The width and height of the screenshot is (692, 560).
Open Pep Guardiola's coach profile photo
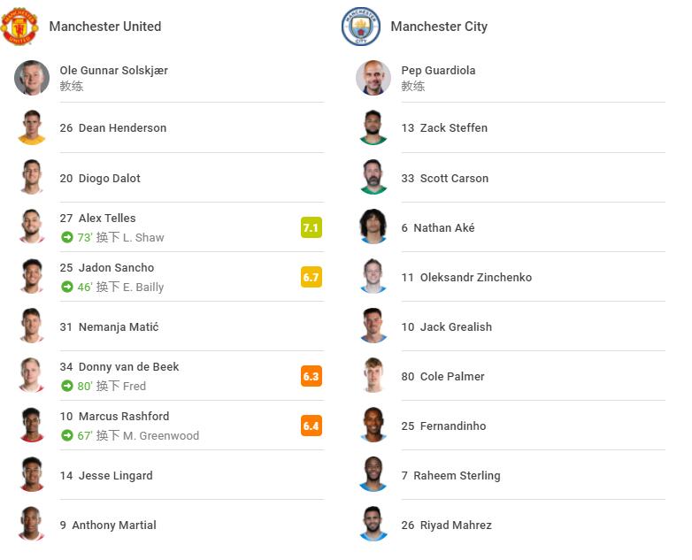373,78
